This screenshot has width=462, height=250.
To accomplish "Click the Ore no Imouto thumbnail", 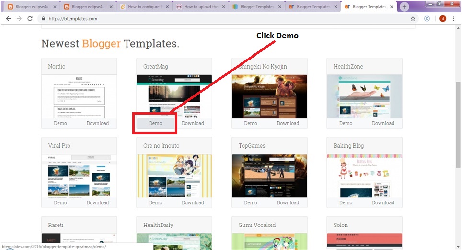I will point(174,176).
